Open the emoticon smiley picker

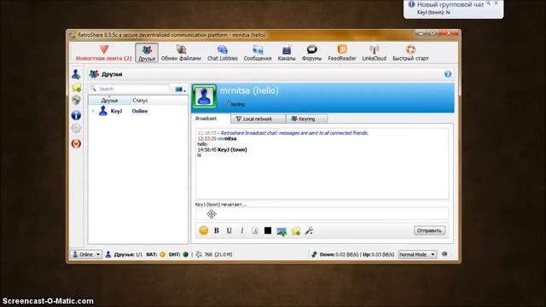[x=204, y=230]
